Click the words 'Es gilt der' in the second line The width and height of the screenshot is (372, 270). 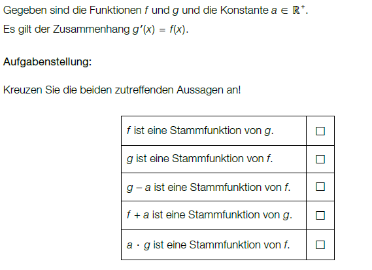pos(27,29)
